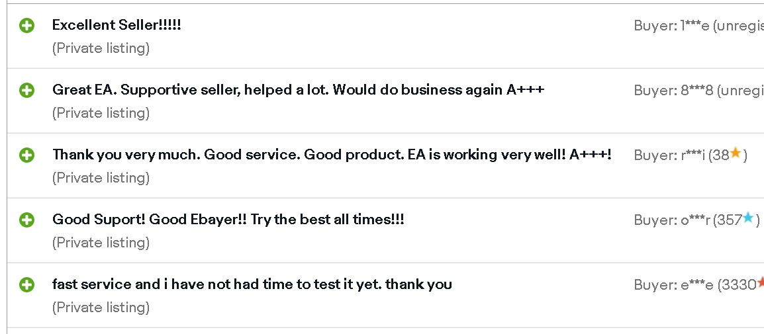Click Private listing under Excellent Seller feedback
764x334 pixels.
(101, 48)
